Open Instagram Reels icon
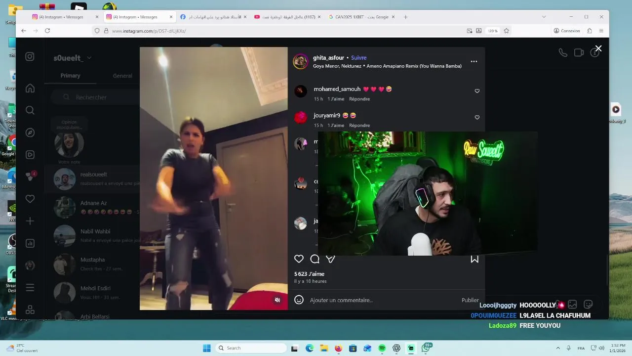The width and height of the screenshot is (632, 356). pyautogui.click(x=30, y=155)
